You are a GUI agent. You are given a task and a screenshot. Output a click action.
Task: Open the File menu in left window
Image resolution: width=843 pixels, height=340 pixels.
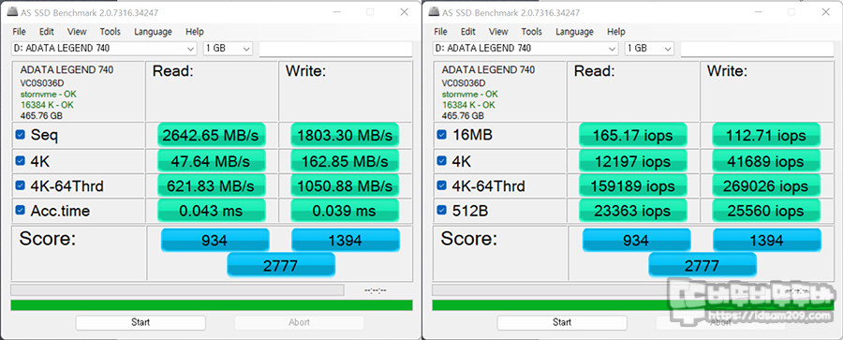[x=19, y=32]
